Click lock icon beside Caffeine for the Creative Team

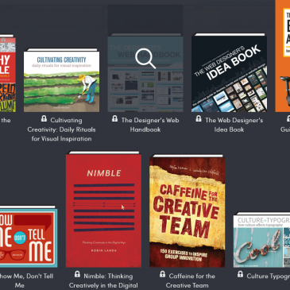point(163,274)
